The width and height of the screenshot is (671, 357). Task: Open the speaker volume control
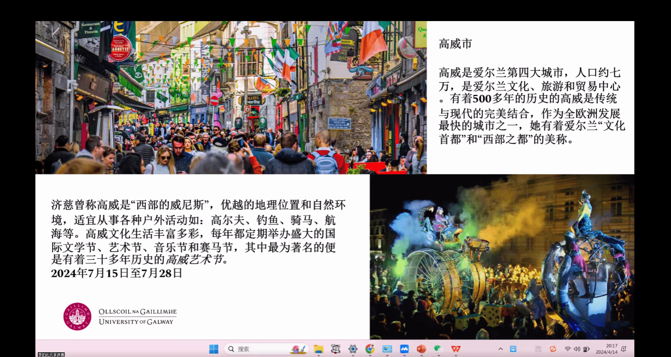[x=577, y=349]
